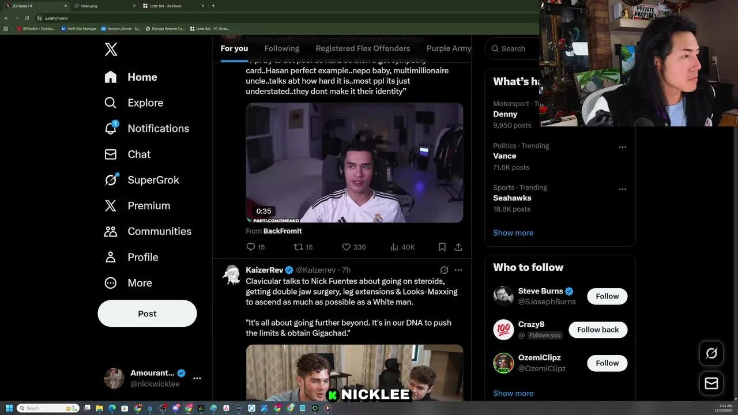Viewport: 738px width, 415px height.
Task: Open Chat in the sidebar
Action: [127, 154]
